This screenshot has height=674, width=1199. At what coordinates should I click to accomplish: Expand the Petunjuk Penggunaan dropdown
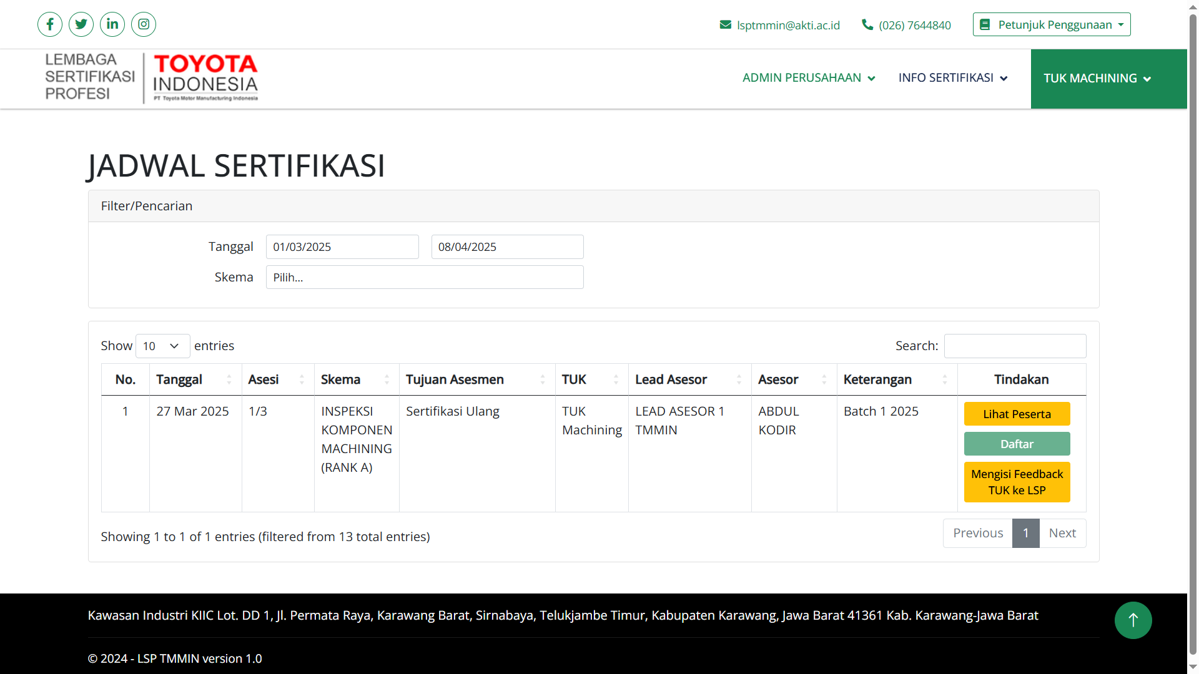pyautogui.click(x=1052, y=24)
